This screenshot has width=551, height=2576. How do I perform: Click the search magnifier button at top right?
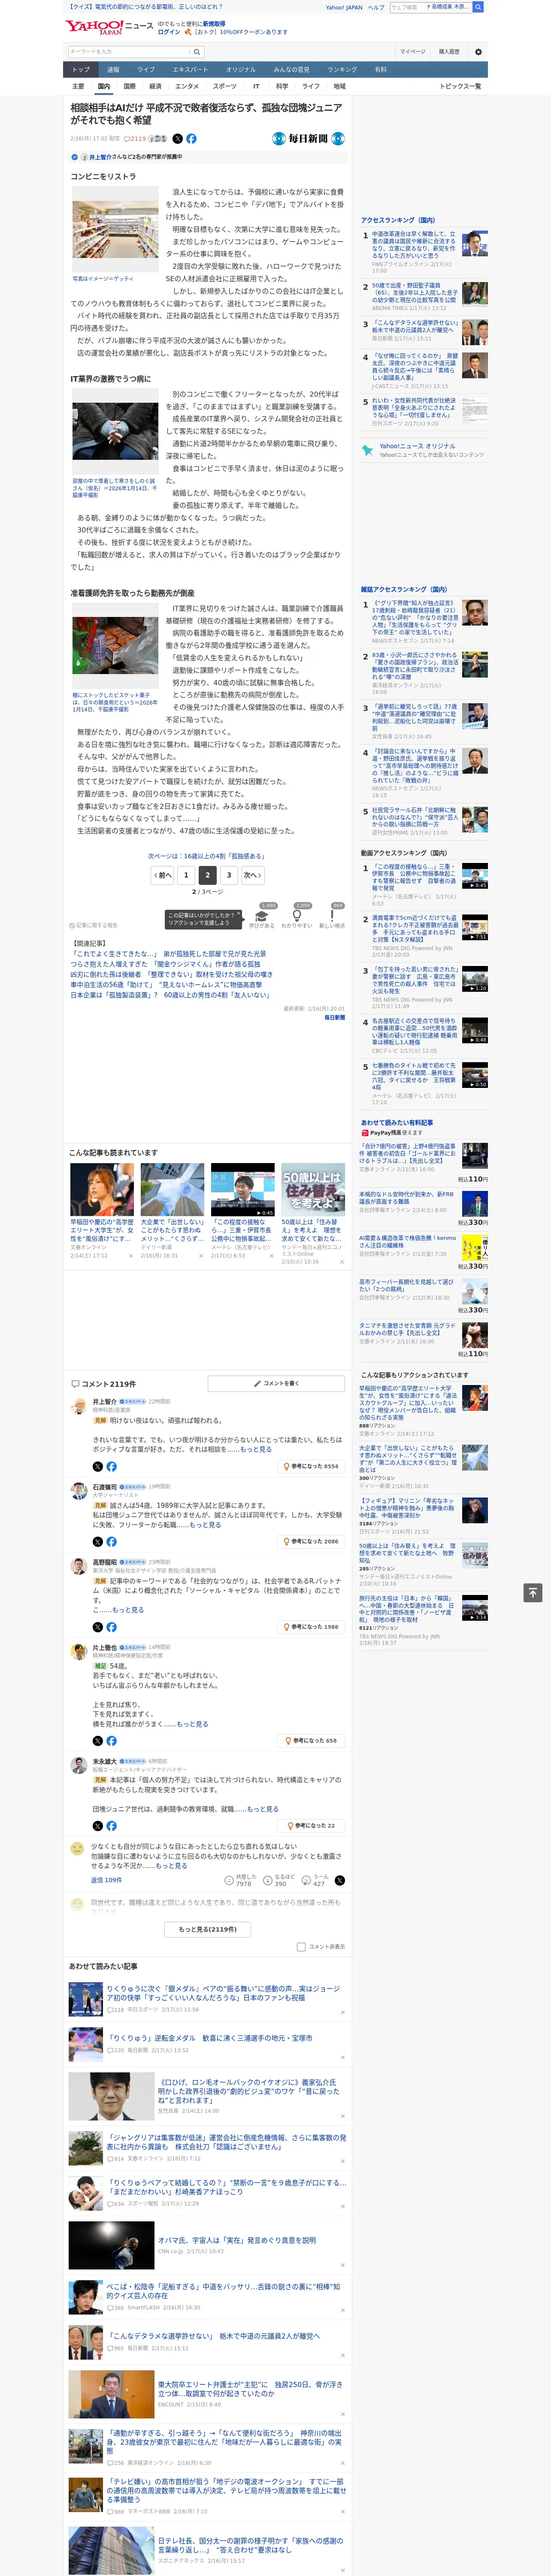(478, 7)
